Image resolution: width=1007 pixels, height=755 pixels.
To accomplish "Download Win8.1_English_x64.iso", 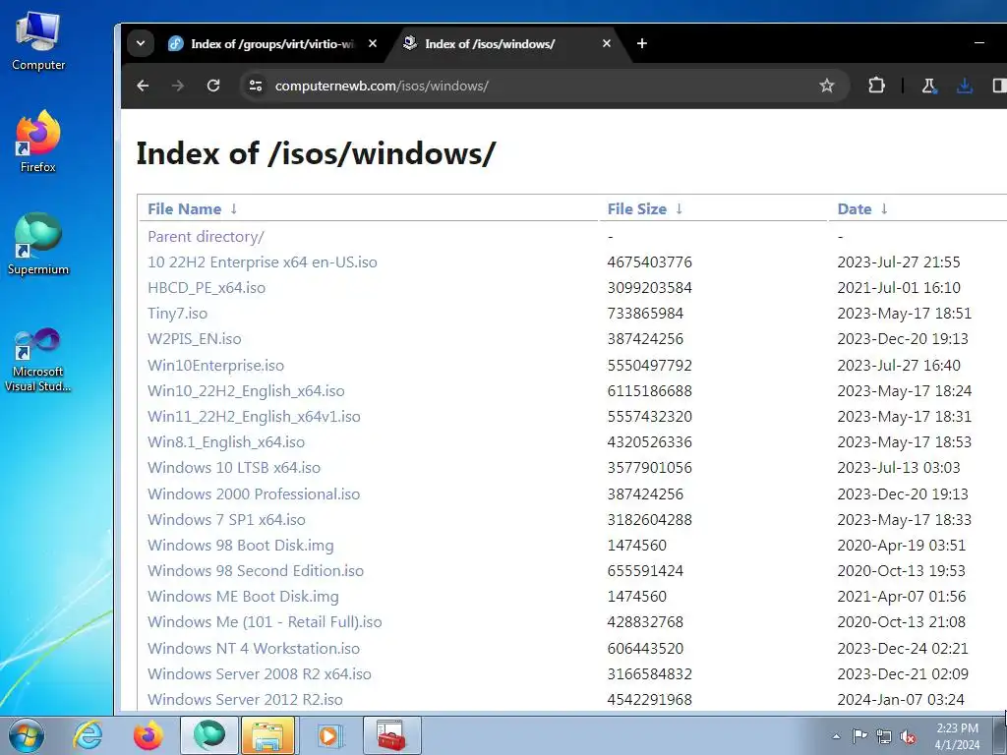I will [x=226, y=442].
